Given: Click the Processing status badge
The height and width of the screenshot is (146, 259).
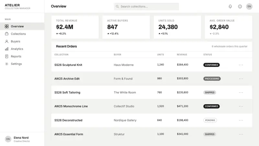Looking at the screenshot, I should click(x=212, y=79).
